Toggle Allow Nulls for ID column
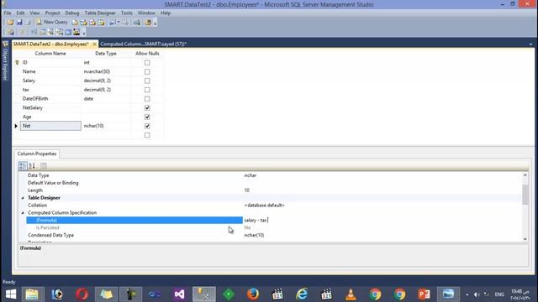This screenshot has width=538, height=302. tap(147, 63)
